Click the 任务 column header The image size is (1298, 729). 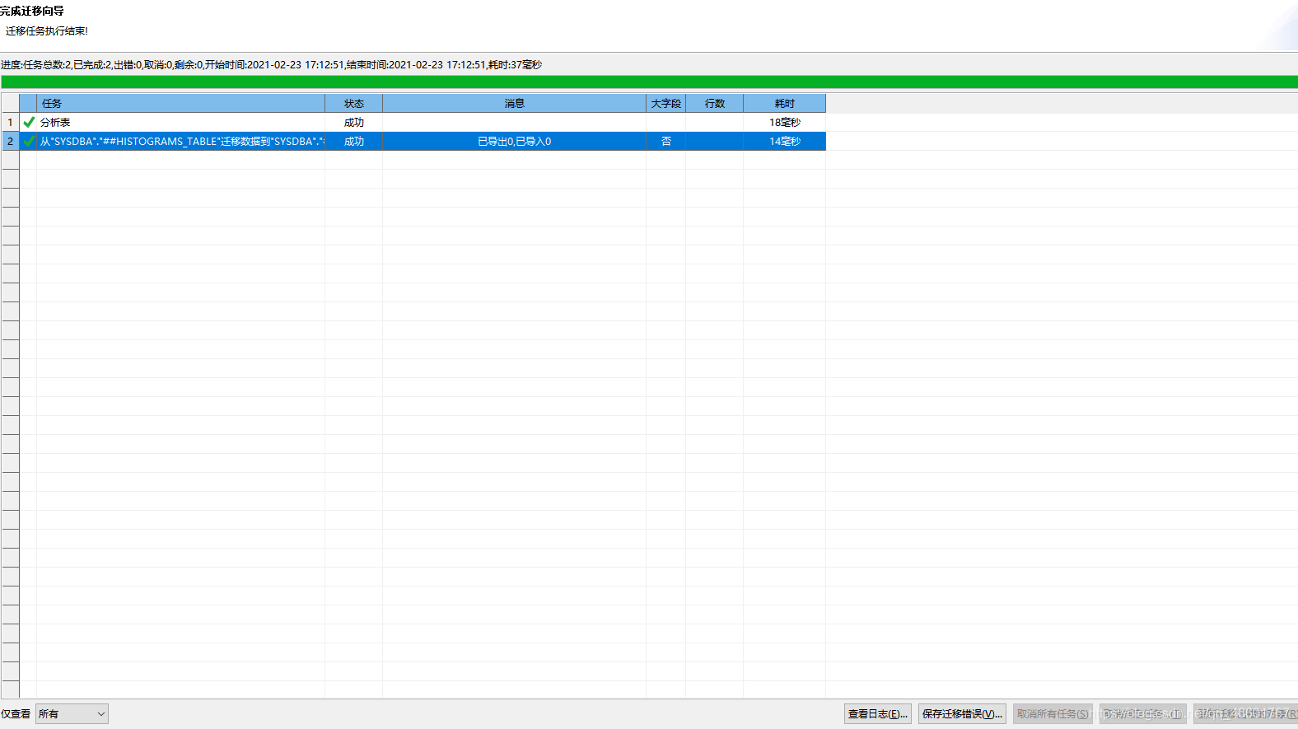tap(180, 103)
